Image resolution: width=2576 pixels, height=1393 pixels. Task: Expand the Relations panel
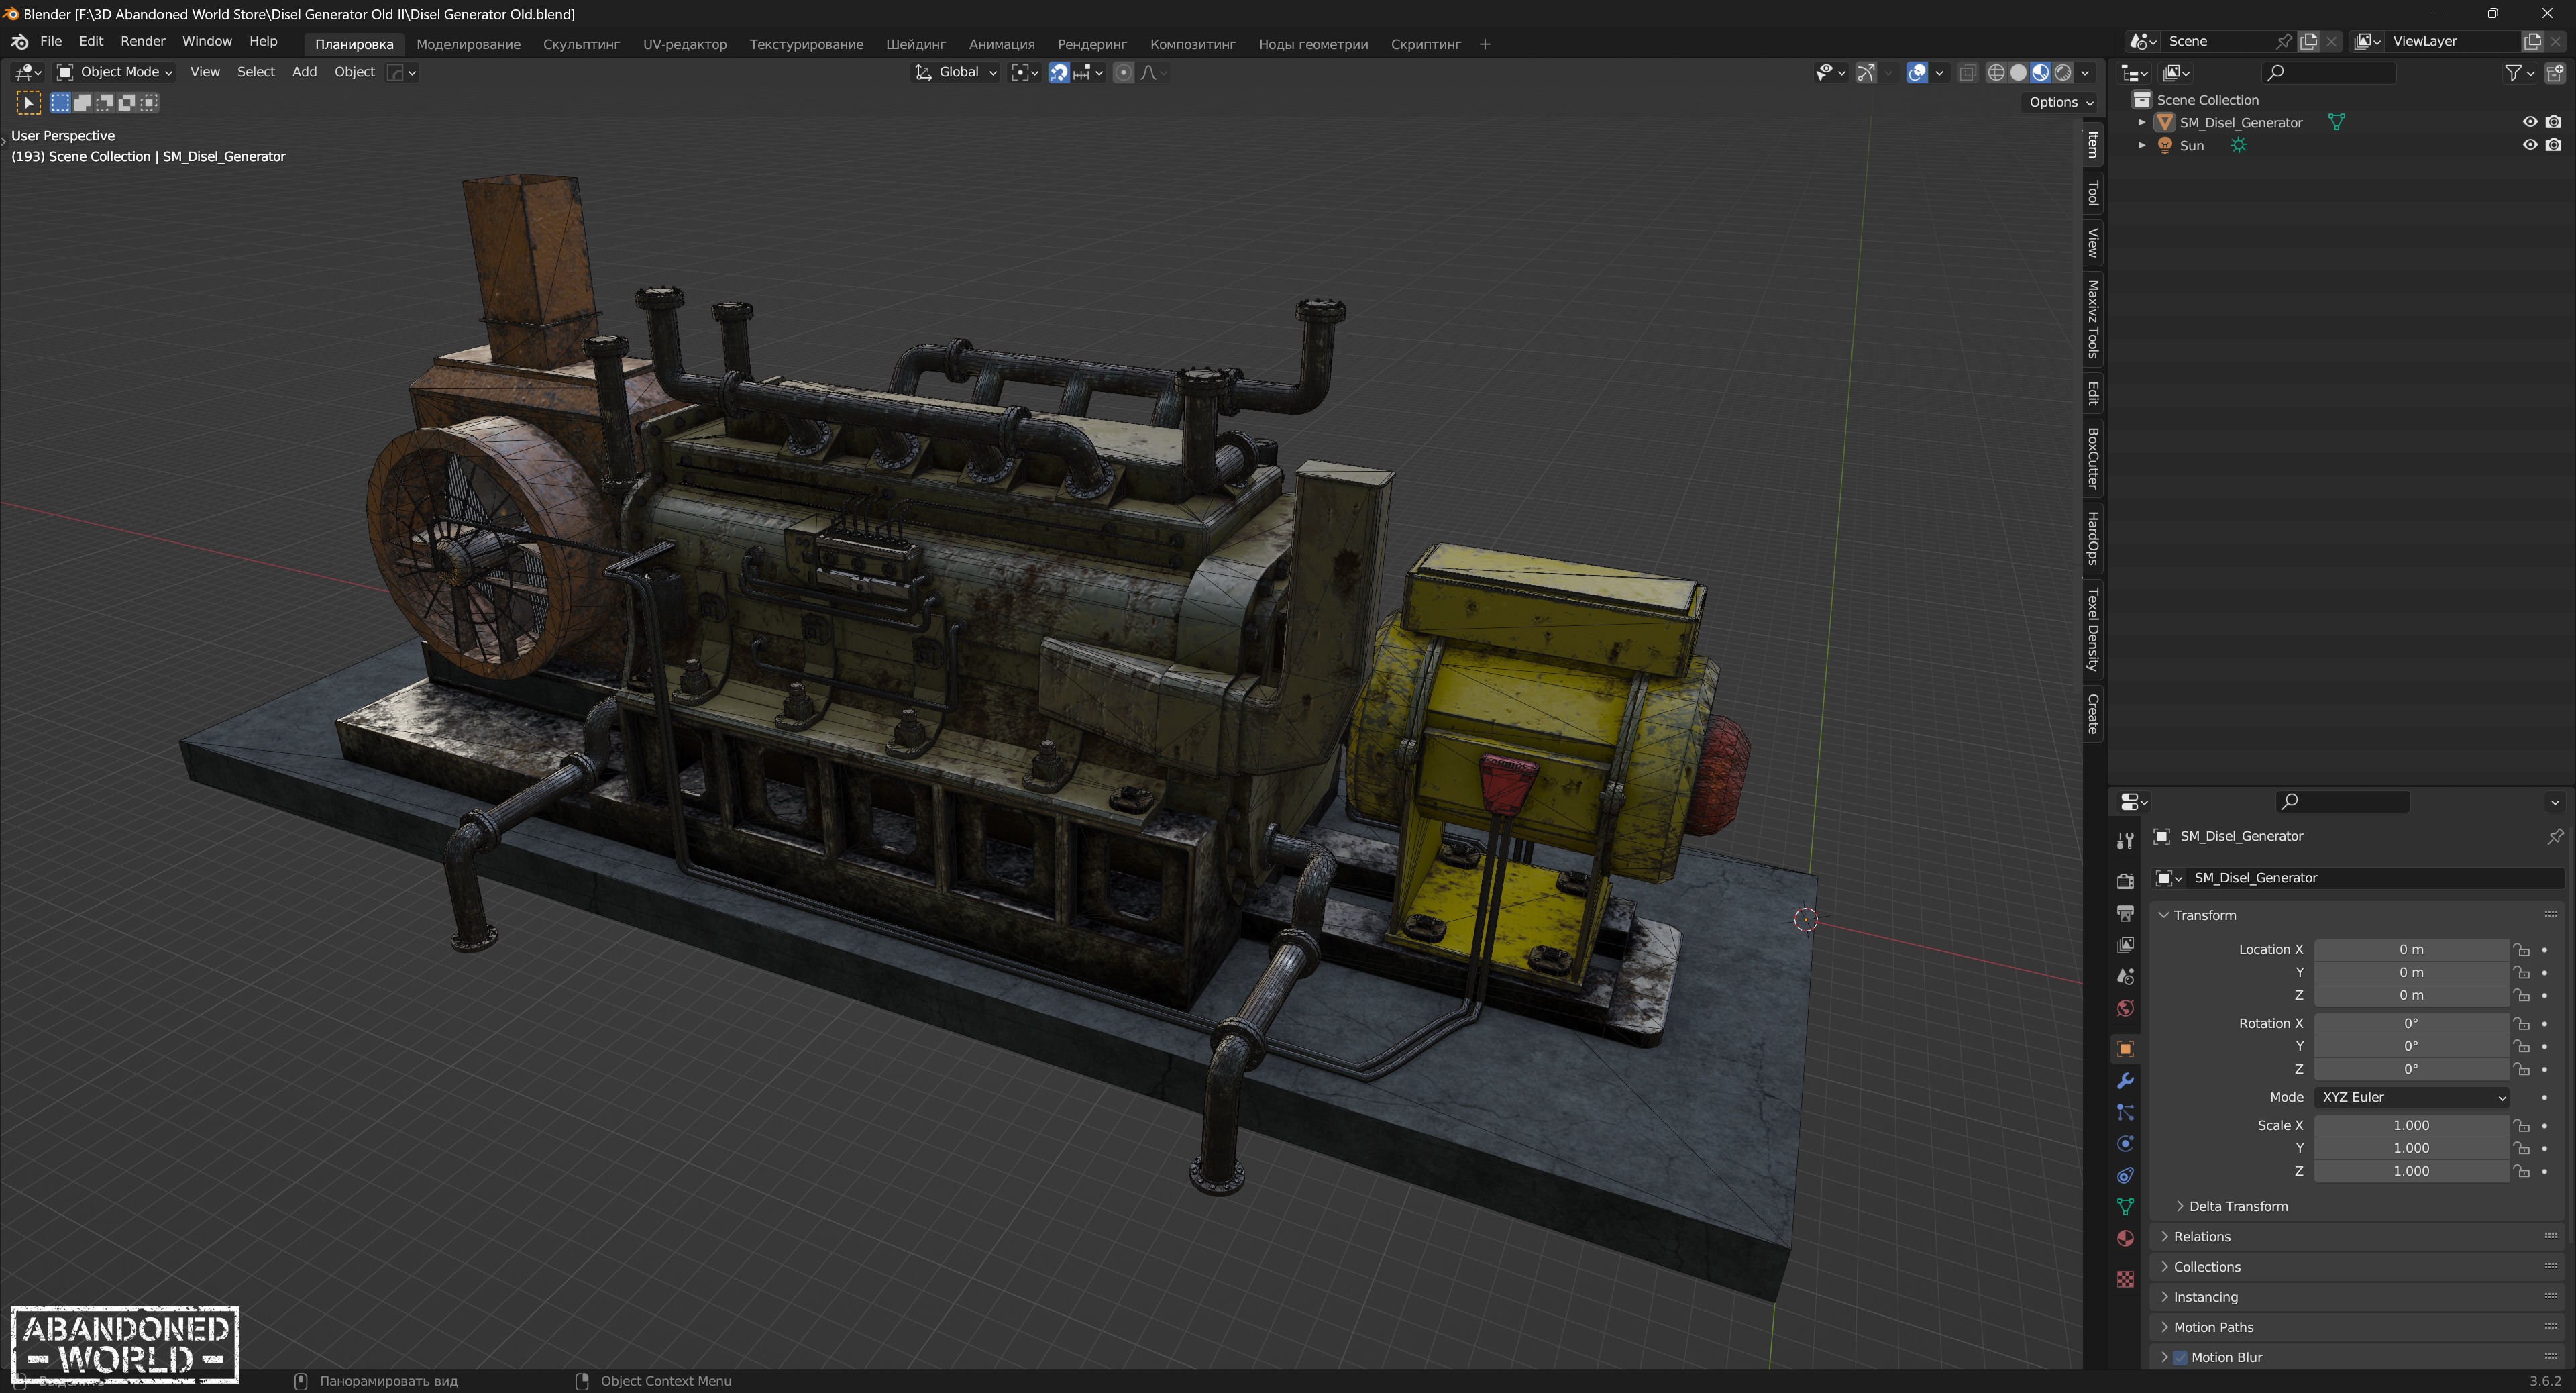click(x=2164, y=1236)
